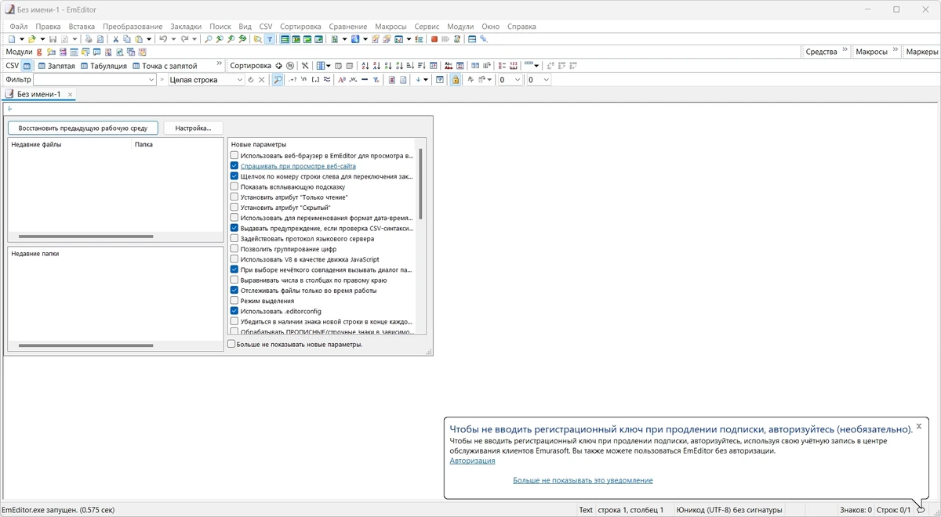
Task: Click the Copy icon
Action: click(x=127, y=38)
